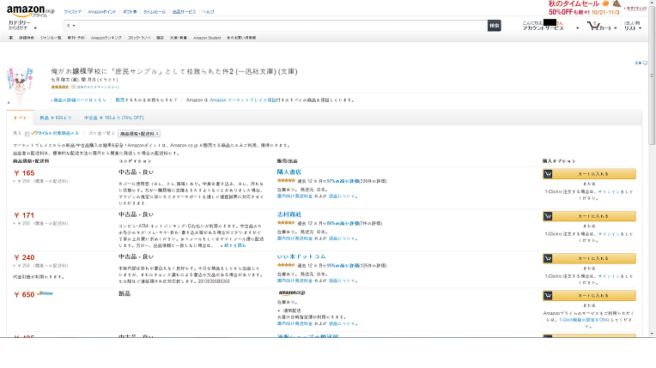The image size is (656, 368).
Task: Click the Amazonポイント header link
Action: click(x=101, y=12)
